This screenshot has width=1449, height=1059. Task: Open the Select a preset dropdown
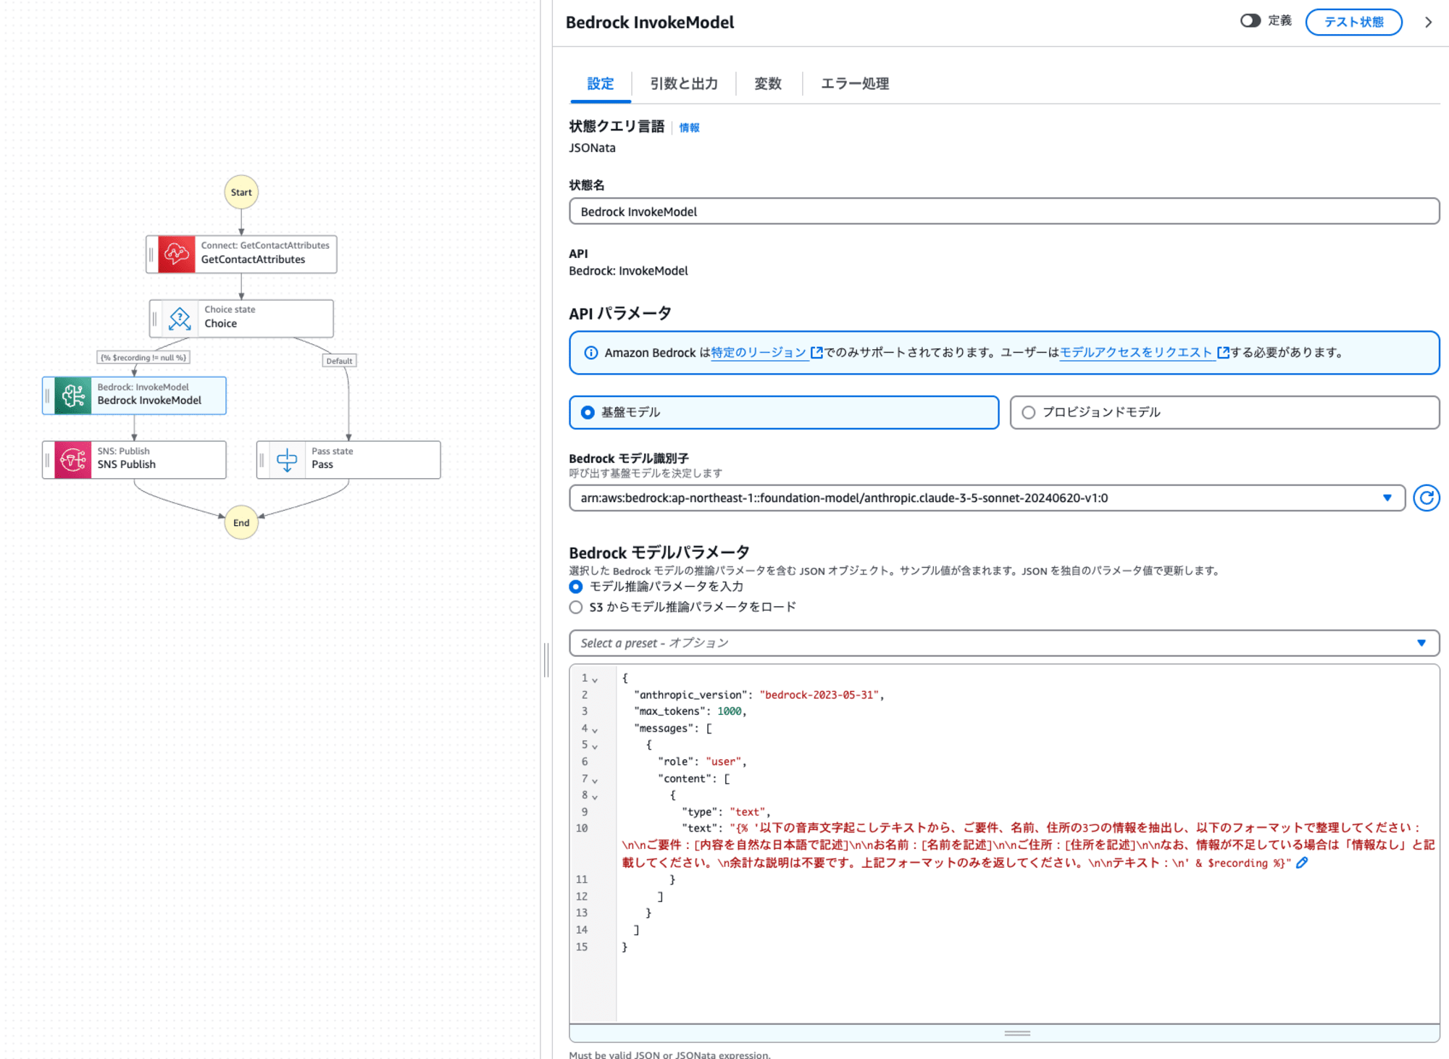coord(1004,643)
